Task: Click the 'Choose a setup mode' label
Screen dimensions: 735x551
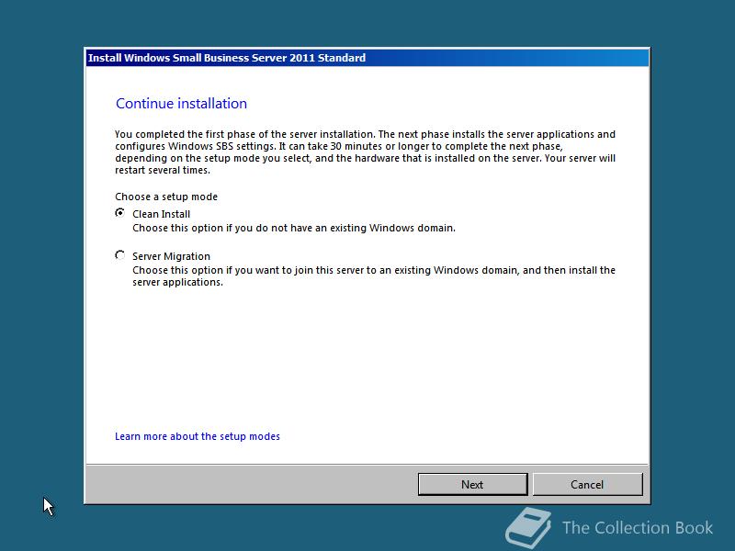Action: 166,197
